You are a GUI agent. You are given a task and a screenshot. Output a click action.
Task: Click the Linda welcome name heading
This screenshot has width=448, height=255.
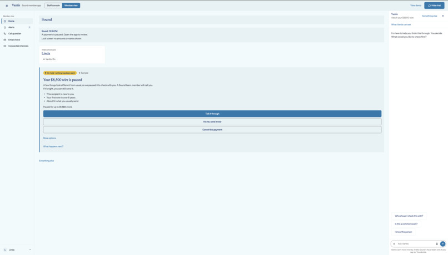[x=46, y=54]
